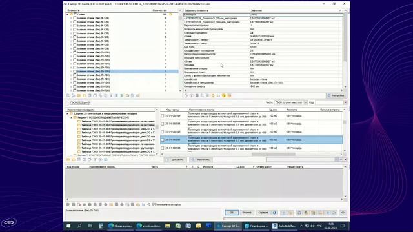
Task: Click folder icon of Сборник 20 Вентиляция node
Action: point(71,113)
